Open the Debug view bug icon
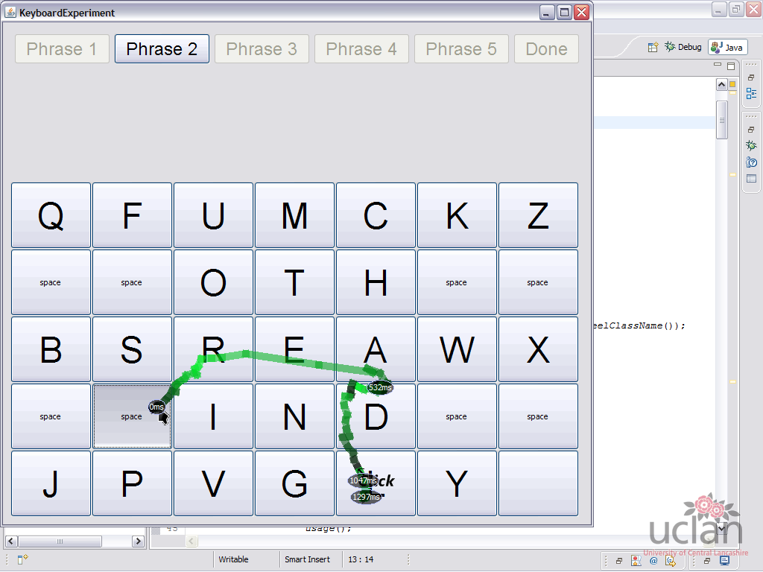Viewport: 763px width, 572px height. point(751,145)
